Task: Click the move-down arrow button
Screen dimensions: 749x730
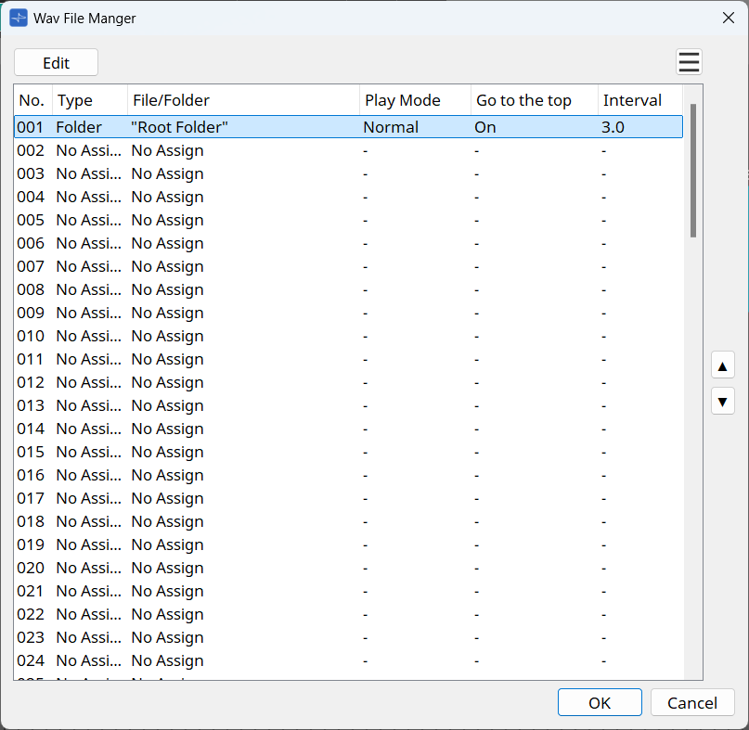Action: tap(722, 401)
